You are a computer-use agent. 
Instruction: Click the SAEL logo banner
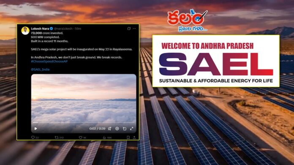216,61
